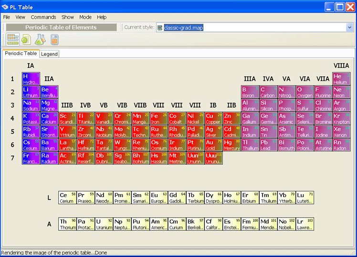
Task: Open the Commands menu
Action: pyautogui.click(x=43, y=17)
